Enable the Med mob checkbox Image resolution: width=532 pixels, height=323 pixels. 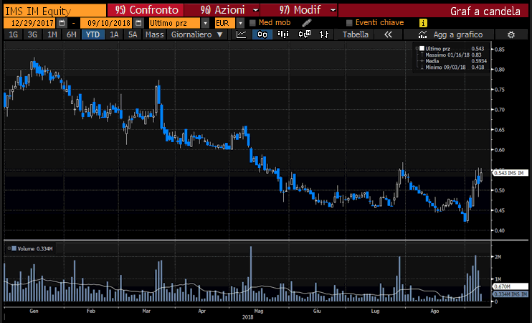point(252,23)
